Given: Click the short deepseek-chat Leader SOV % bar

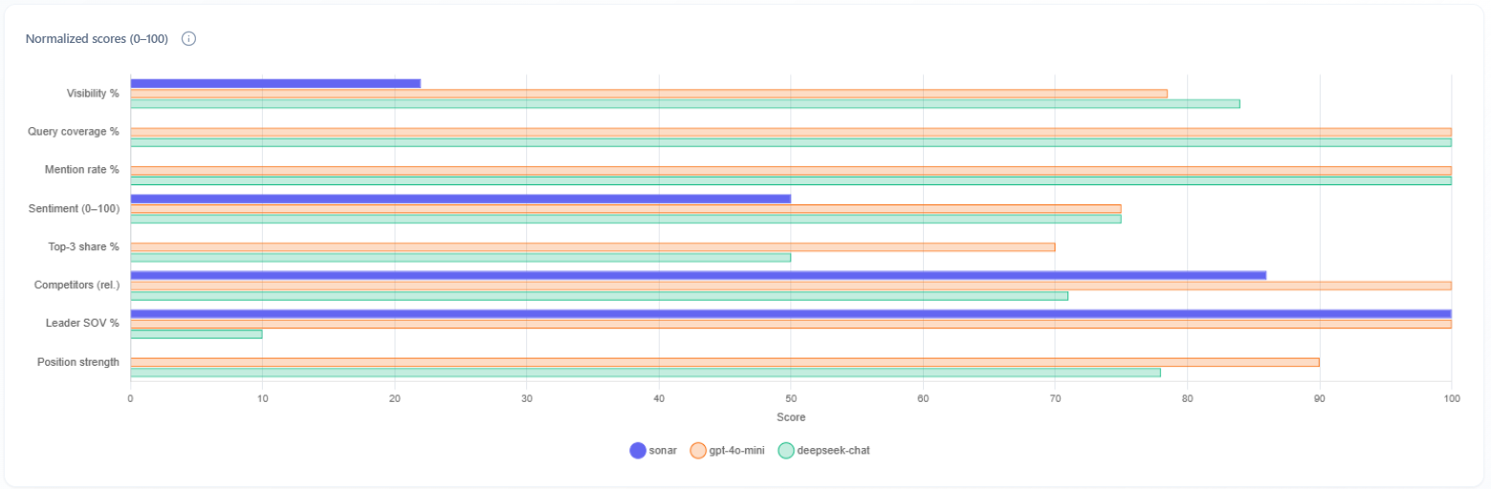Looking at the screenshot, I should 196,334.
